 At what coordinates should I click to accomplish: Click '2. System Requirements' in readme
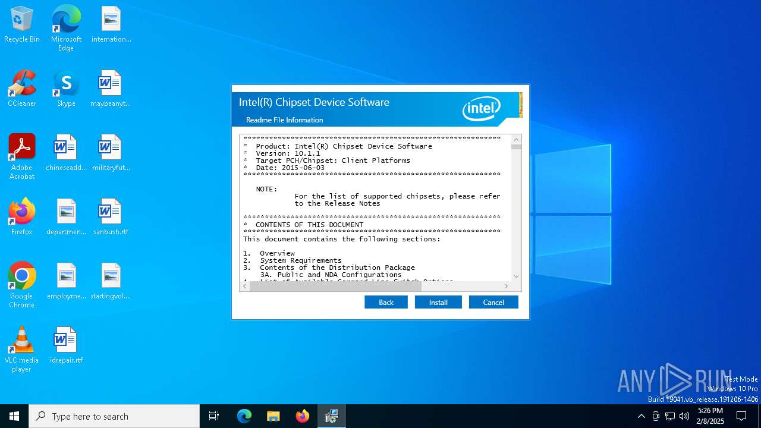[293, 260]
